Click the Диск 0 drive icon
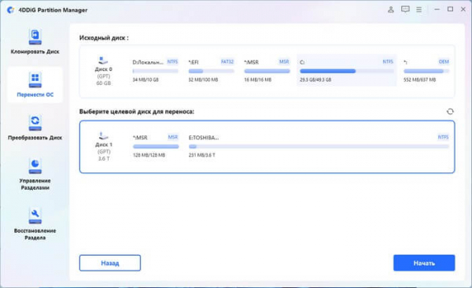 coord(103,61)
